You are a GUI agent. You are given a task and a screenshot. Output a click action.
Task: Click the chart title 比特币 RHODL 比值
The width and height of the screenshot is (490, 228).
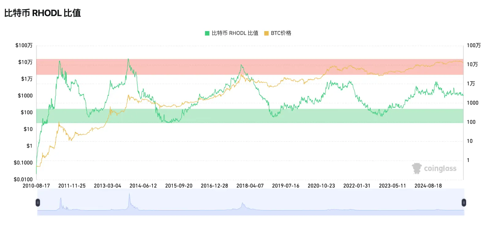pyautogui.click(x=43, y=13)
